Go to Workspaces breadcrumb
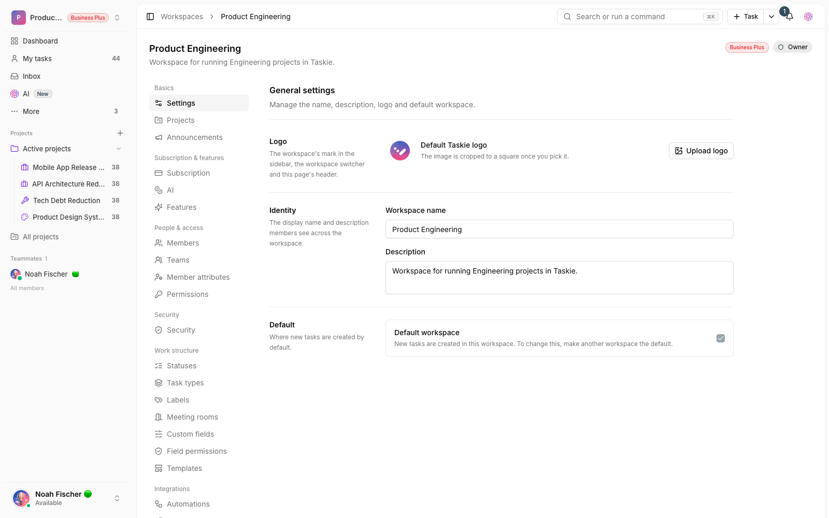The width and height of the screenshot is (829, 518). click(x=182, y=17)
